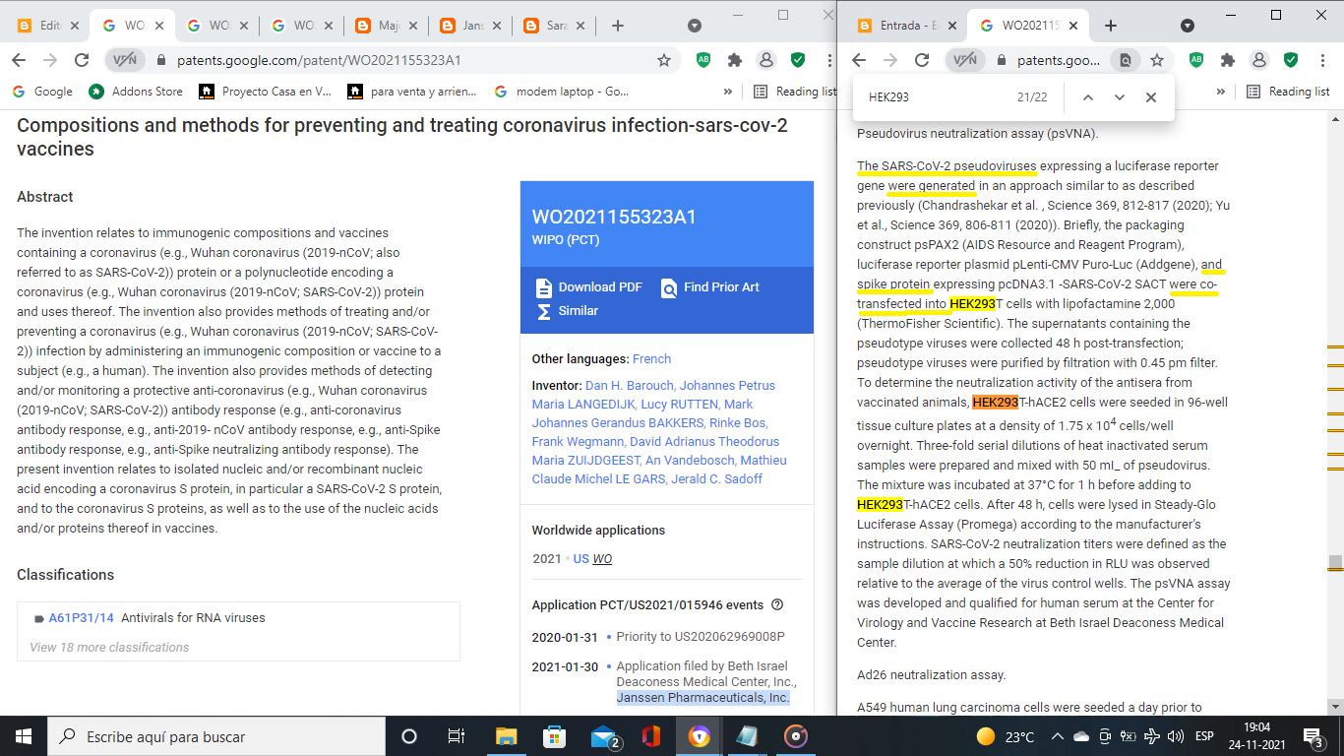
Task: Open Google bookmark in left window
Action: point(42,92)
